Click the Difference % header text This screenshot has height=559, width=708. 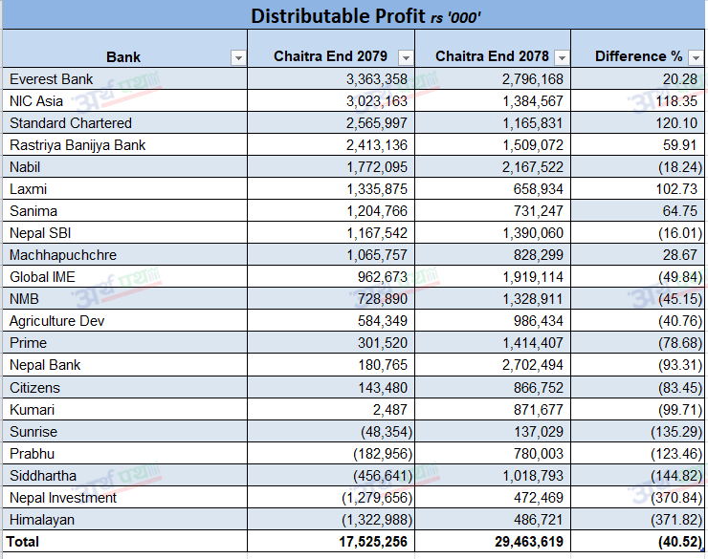point(638,56)
